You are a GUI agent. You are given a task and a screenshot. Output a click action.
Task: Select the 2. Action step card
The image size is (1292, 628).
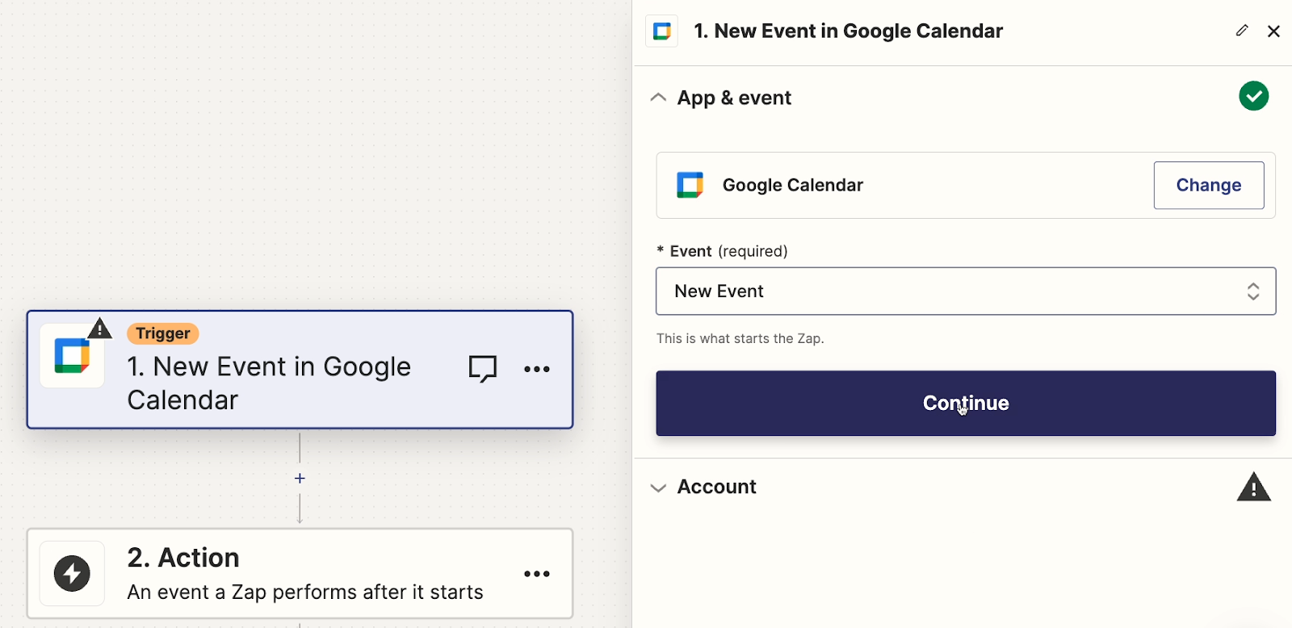(x=300, y=574)
